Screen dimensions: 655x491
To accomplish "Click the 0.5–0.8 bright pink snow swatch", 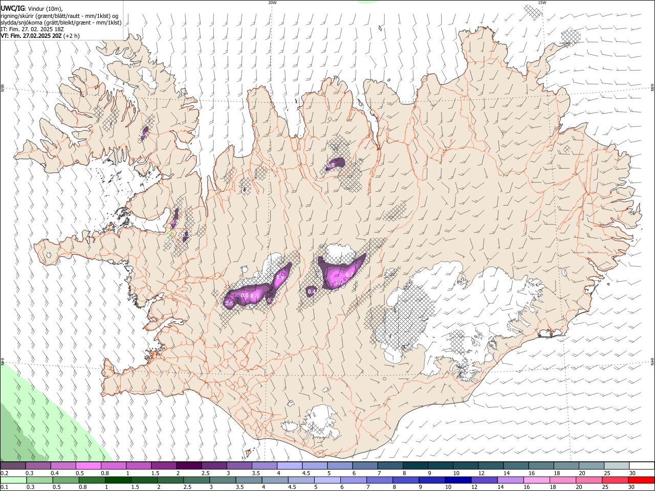I will point(89,465).
